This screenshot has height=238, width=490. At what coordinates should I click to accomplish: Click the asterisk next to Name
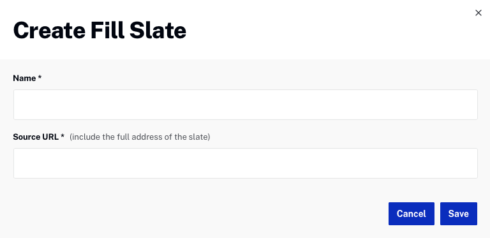(40, 77)
